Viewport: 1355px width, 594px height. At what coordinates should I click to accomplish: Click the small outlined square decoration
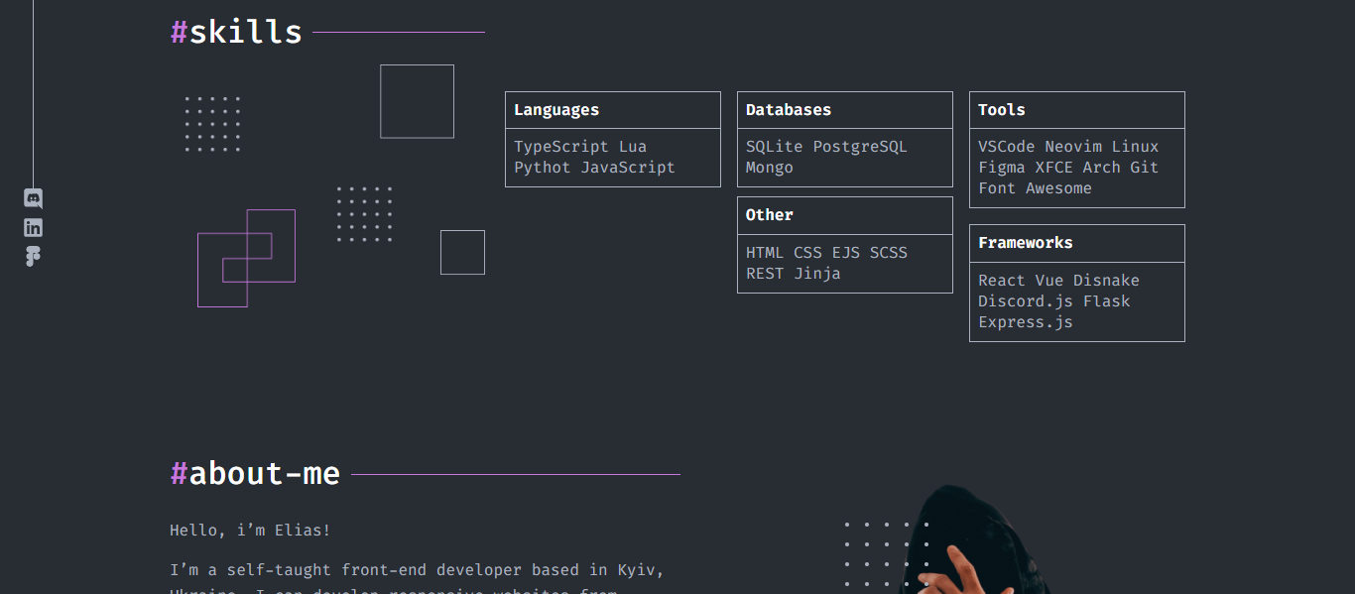pos(462,252)
